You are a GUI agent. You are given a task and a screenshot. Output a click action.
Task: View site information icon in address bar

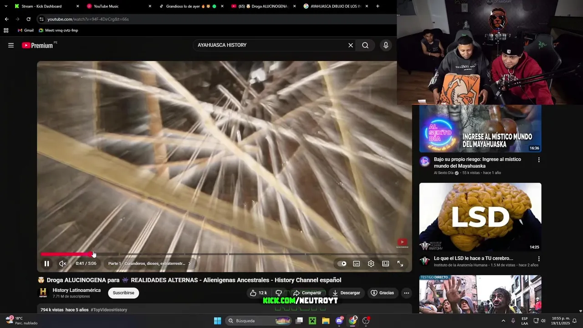pyautogui.click(x=41, y=19)
